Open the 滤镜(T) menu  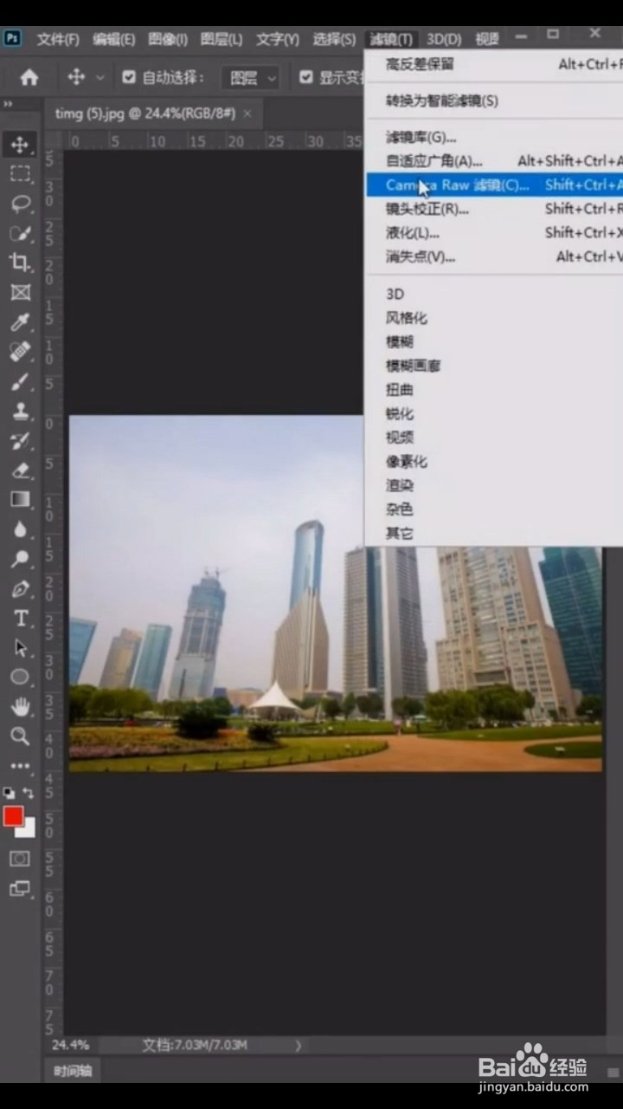coord(391,39)
